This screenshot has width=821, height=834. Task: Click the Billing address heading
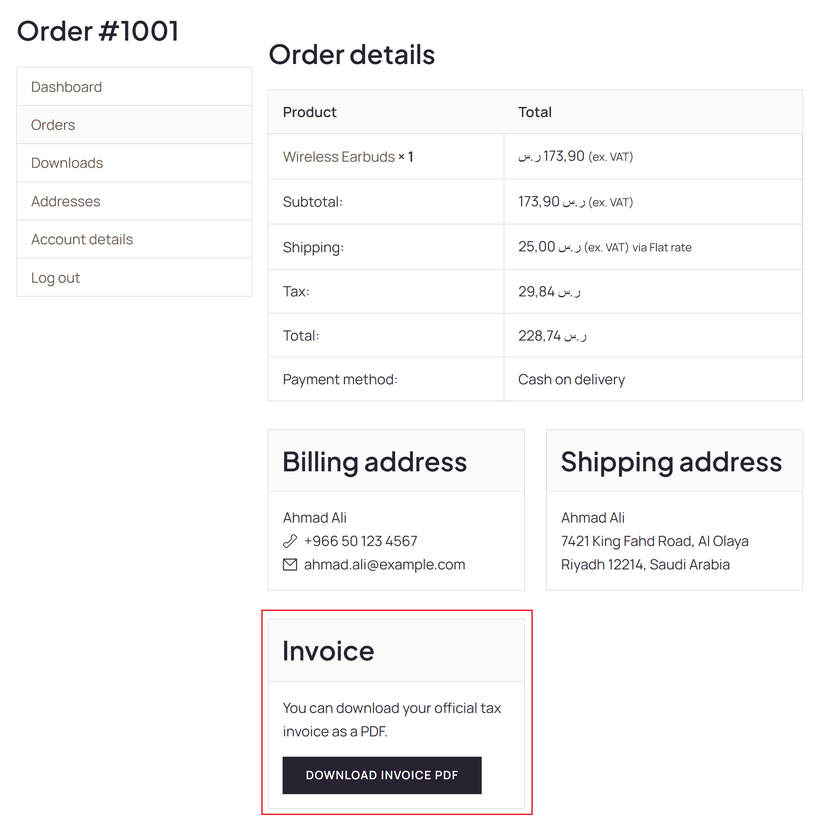pos(375,462)
